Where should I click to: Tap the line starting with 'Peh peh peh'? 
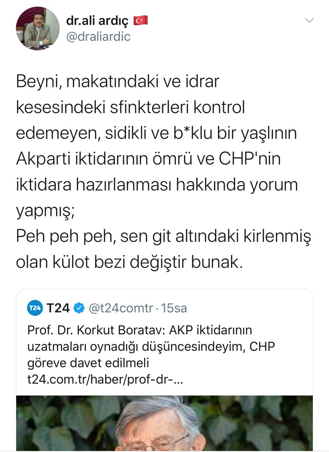(x=163, y=238)
